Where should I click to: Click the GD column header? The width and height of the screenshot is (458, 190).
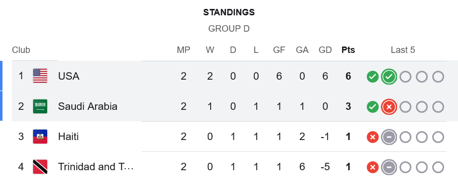point(325,50)
